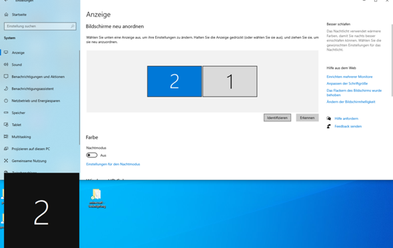The width and height of the screenshot is (393, 248).
Task: Click the Benachrichtigungsassistent moon icon
Action: click(6, 89)
